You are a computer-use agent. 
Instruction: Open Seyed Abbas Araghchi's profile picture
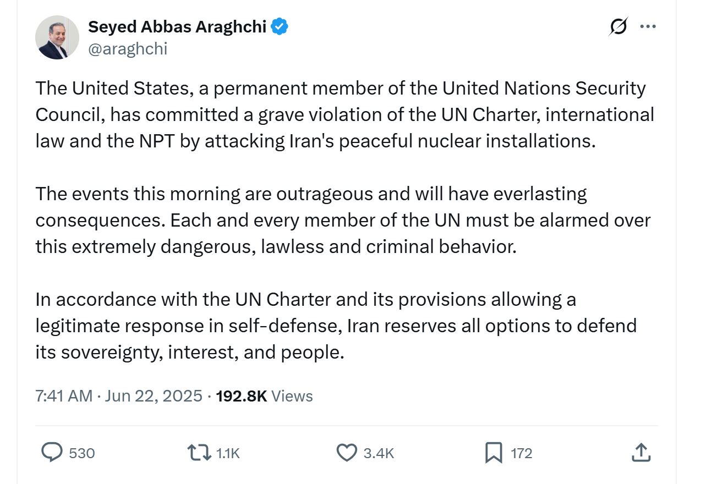57,37
